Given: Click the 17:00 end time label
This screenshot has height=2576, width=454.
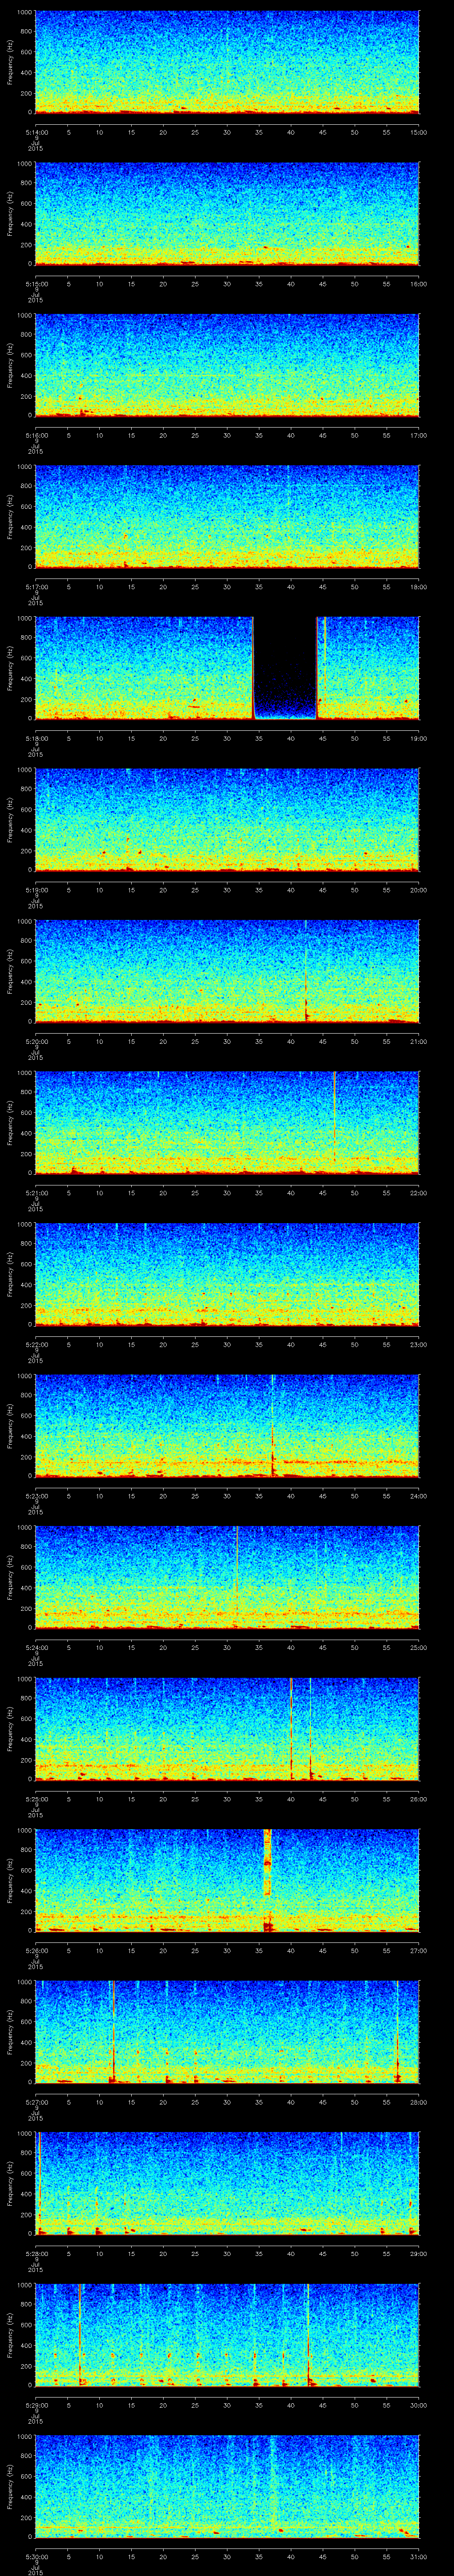Looking at the screenshot, I should pyautogui.click(x=418, y=435).
